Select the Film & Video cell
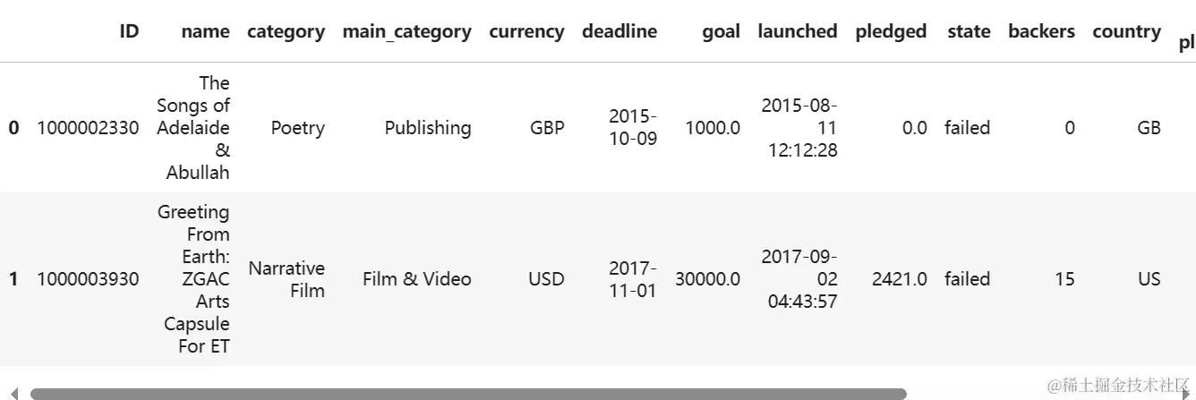The width and height of the screenshot is (1196, 400). (x=416, y=279)
